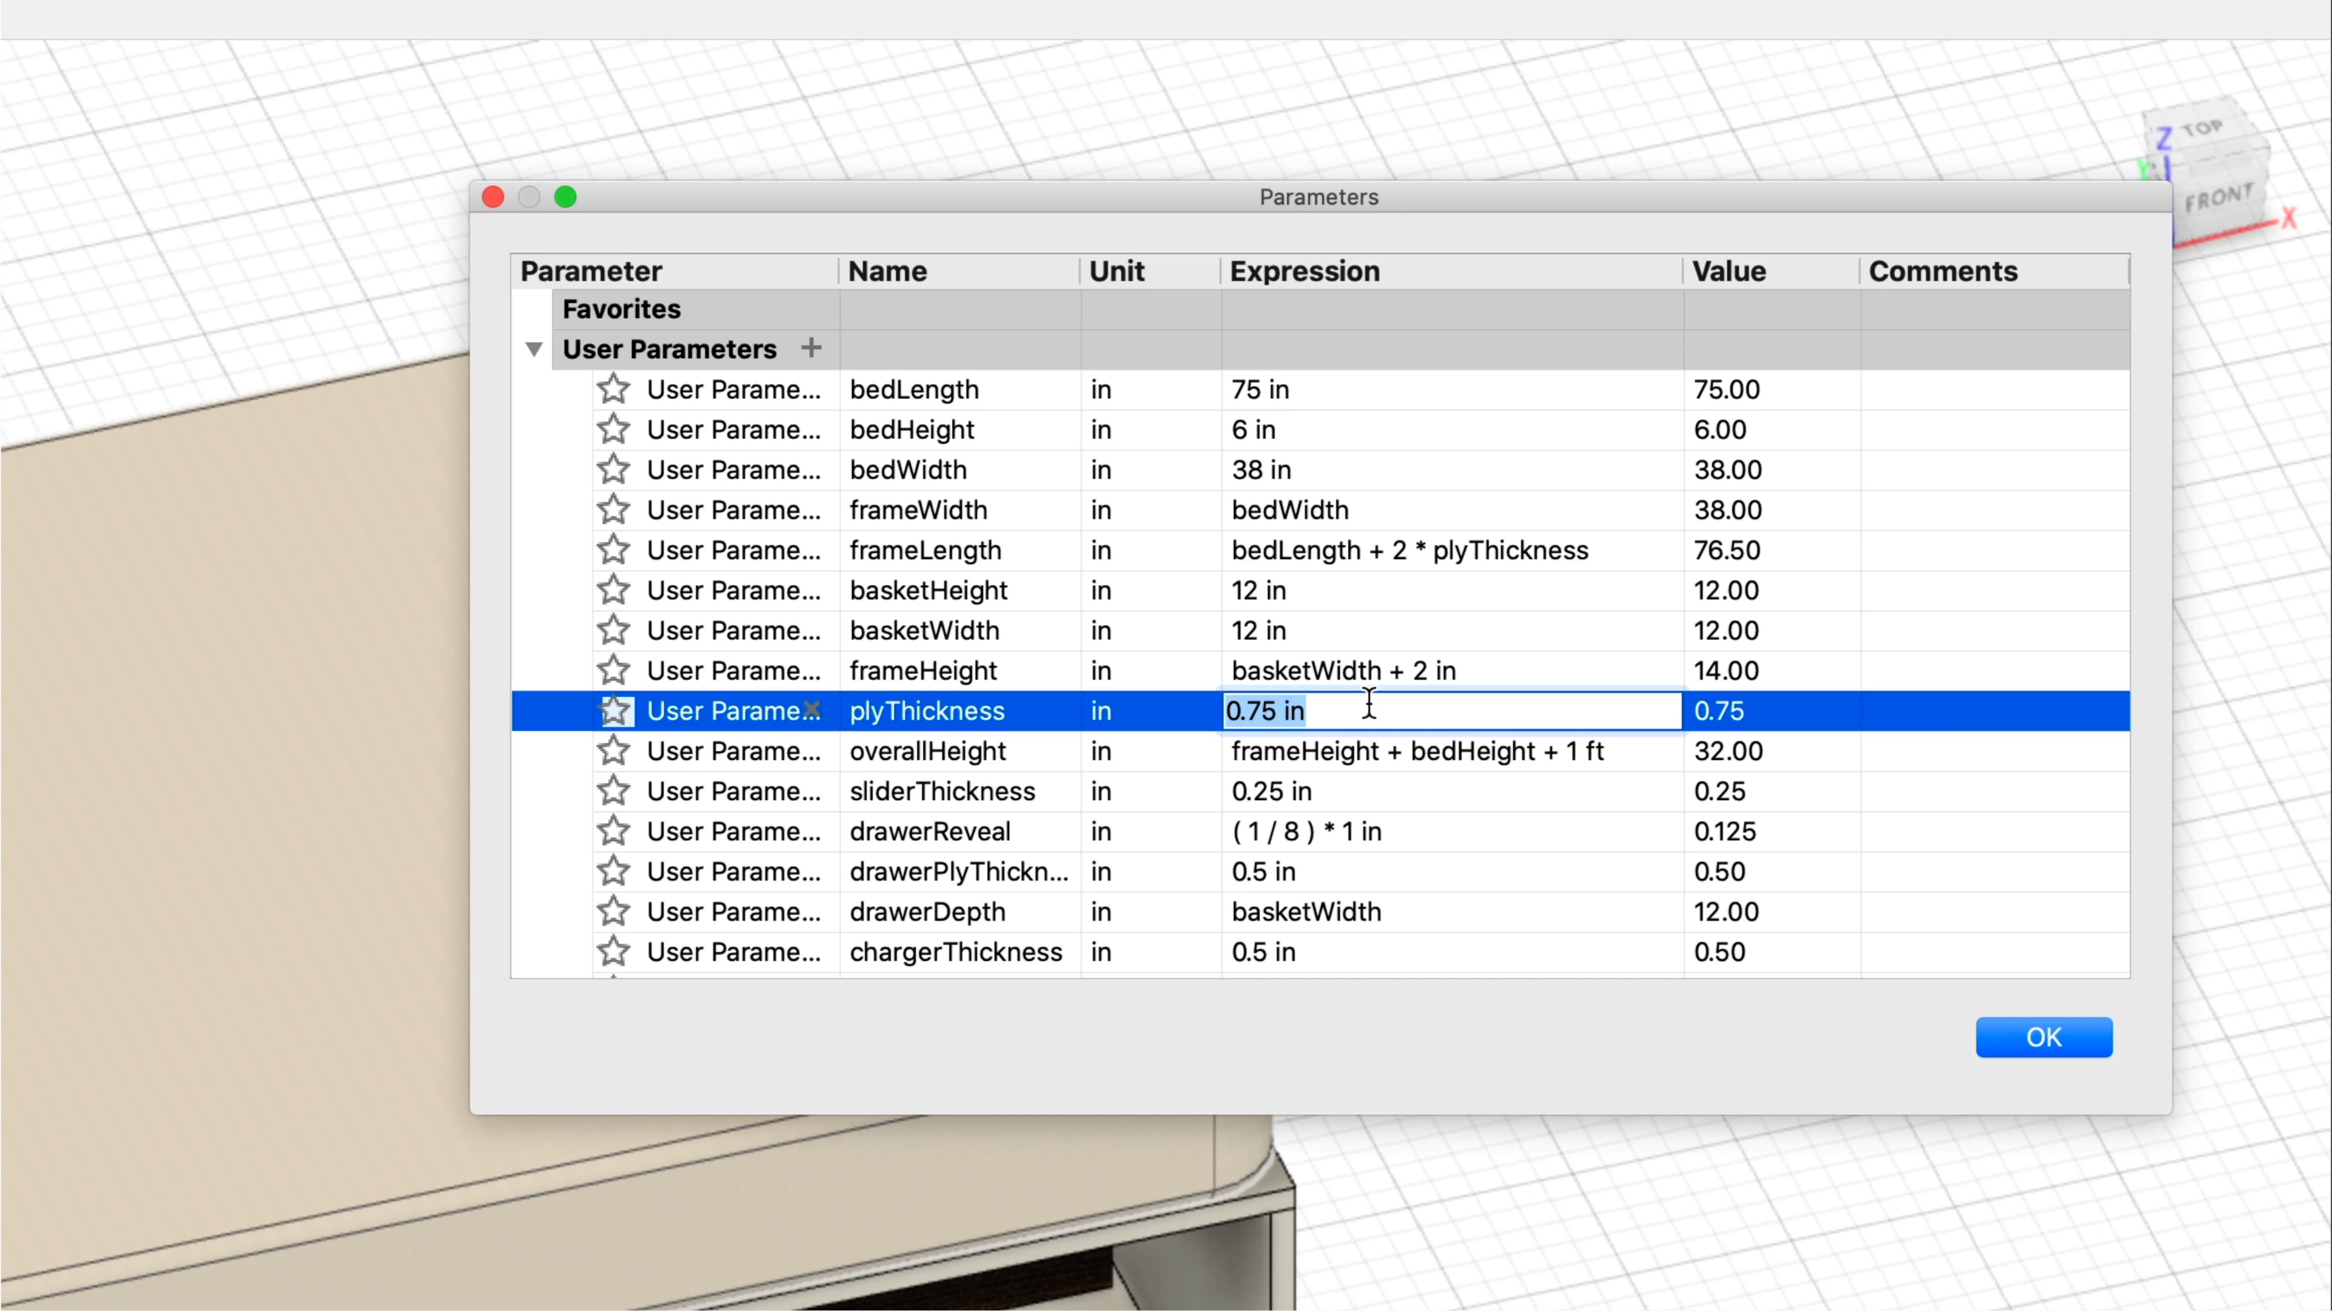Image resolution: width=2332 pixels, height=1311 pixels.
Task: Favorite the basketWidth parameter star
Action: (x=614, y=630)
